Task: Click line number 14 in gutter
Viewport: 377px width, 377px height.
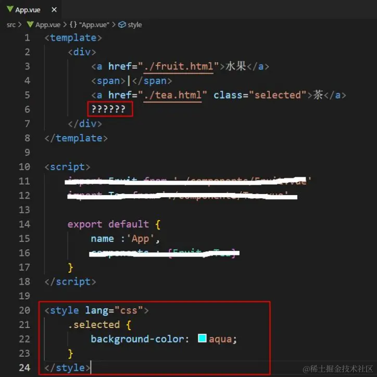Action: tap(24, 224)
